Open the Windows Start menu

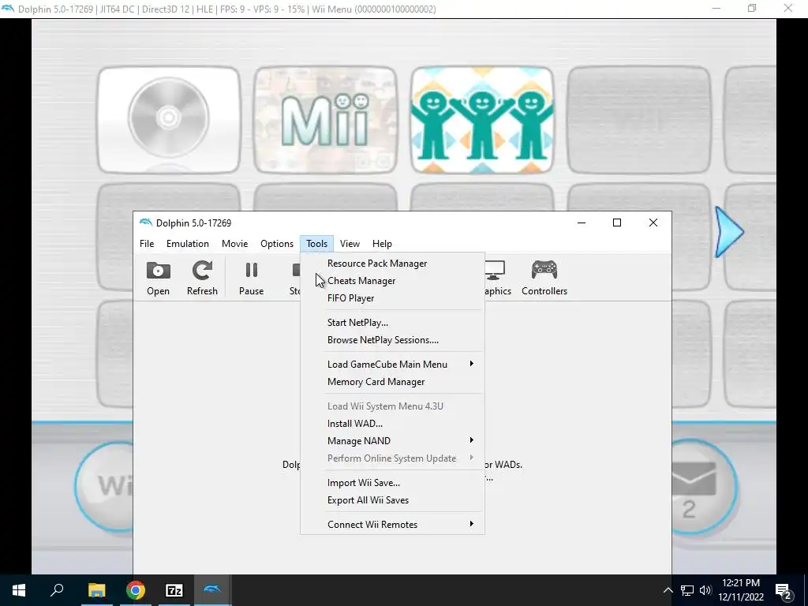click(19, 590)
